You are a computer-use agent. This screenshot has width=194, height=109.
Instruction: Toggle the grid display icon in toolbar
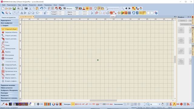[129, 13]
